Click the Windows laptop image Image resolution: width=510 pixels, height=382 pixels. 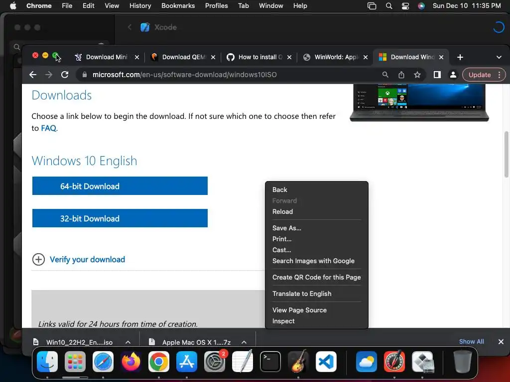[x=419, y=102]
